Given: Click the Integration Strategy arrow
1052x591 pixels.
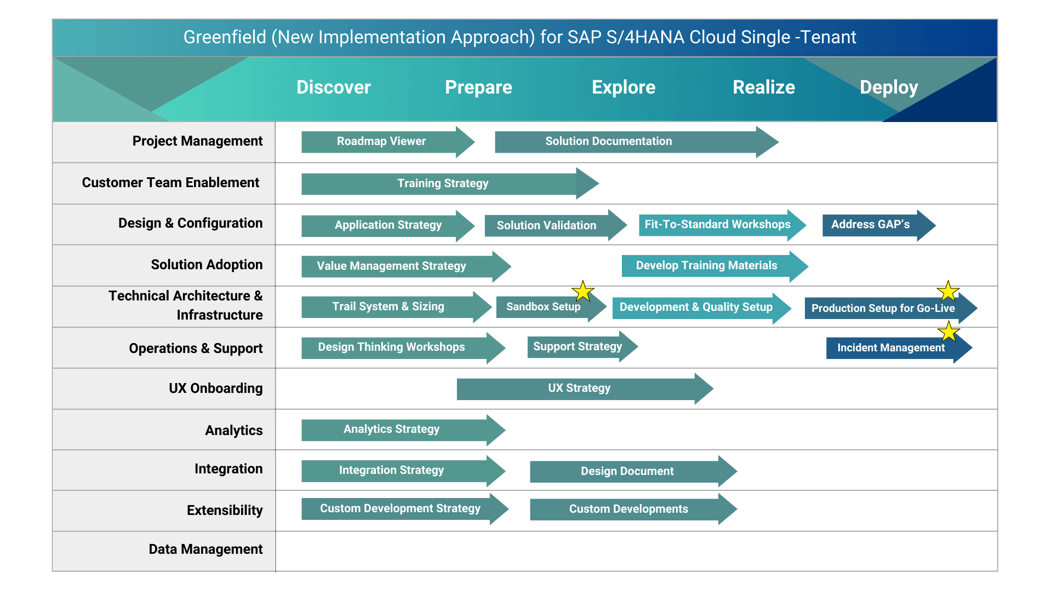Looking at the screenshot, I should (403, 471).
